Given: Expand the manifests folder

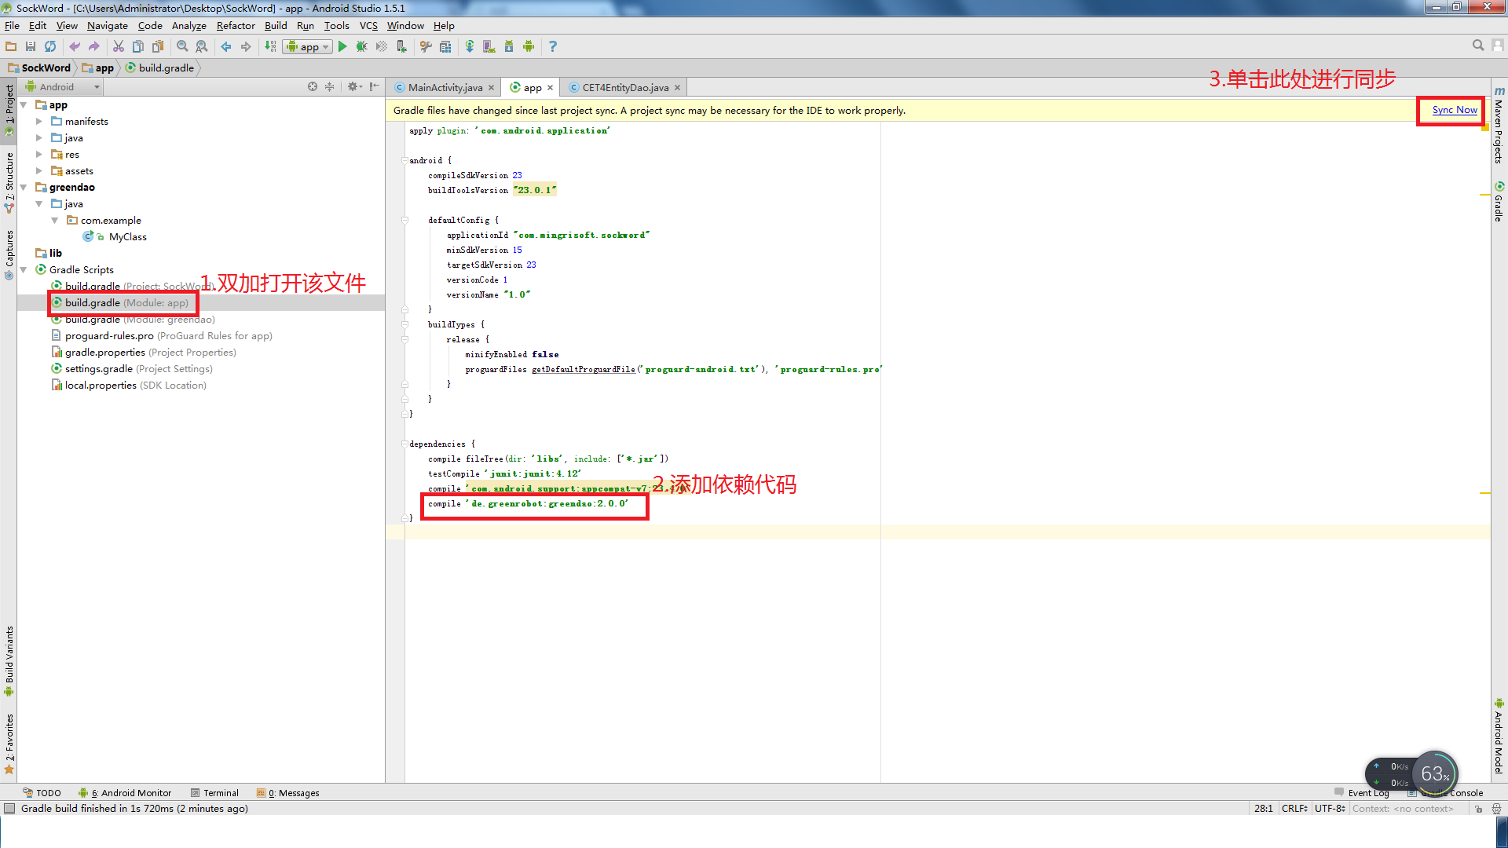Looking at the screenshot, I should [39, 121].
